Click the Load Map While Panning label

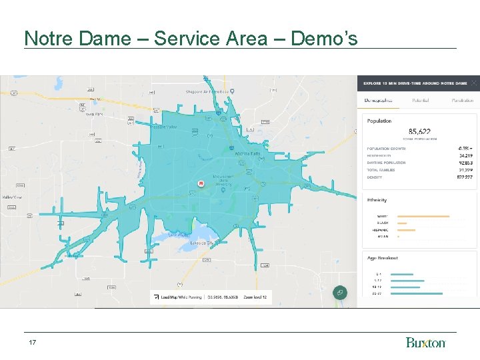tap(181, 297)
